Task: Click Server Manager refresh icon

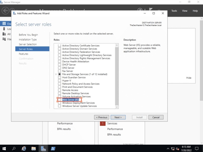Action: click(x=140, y=9)
